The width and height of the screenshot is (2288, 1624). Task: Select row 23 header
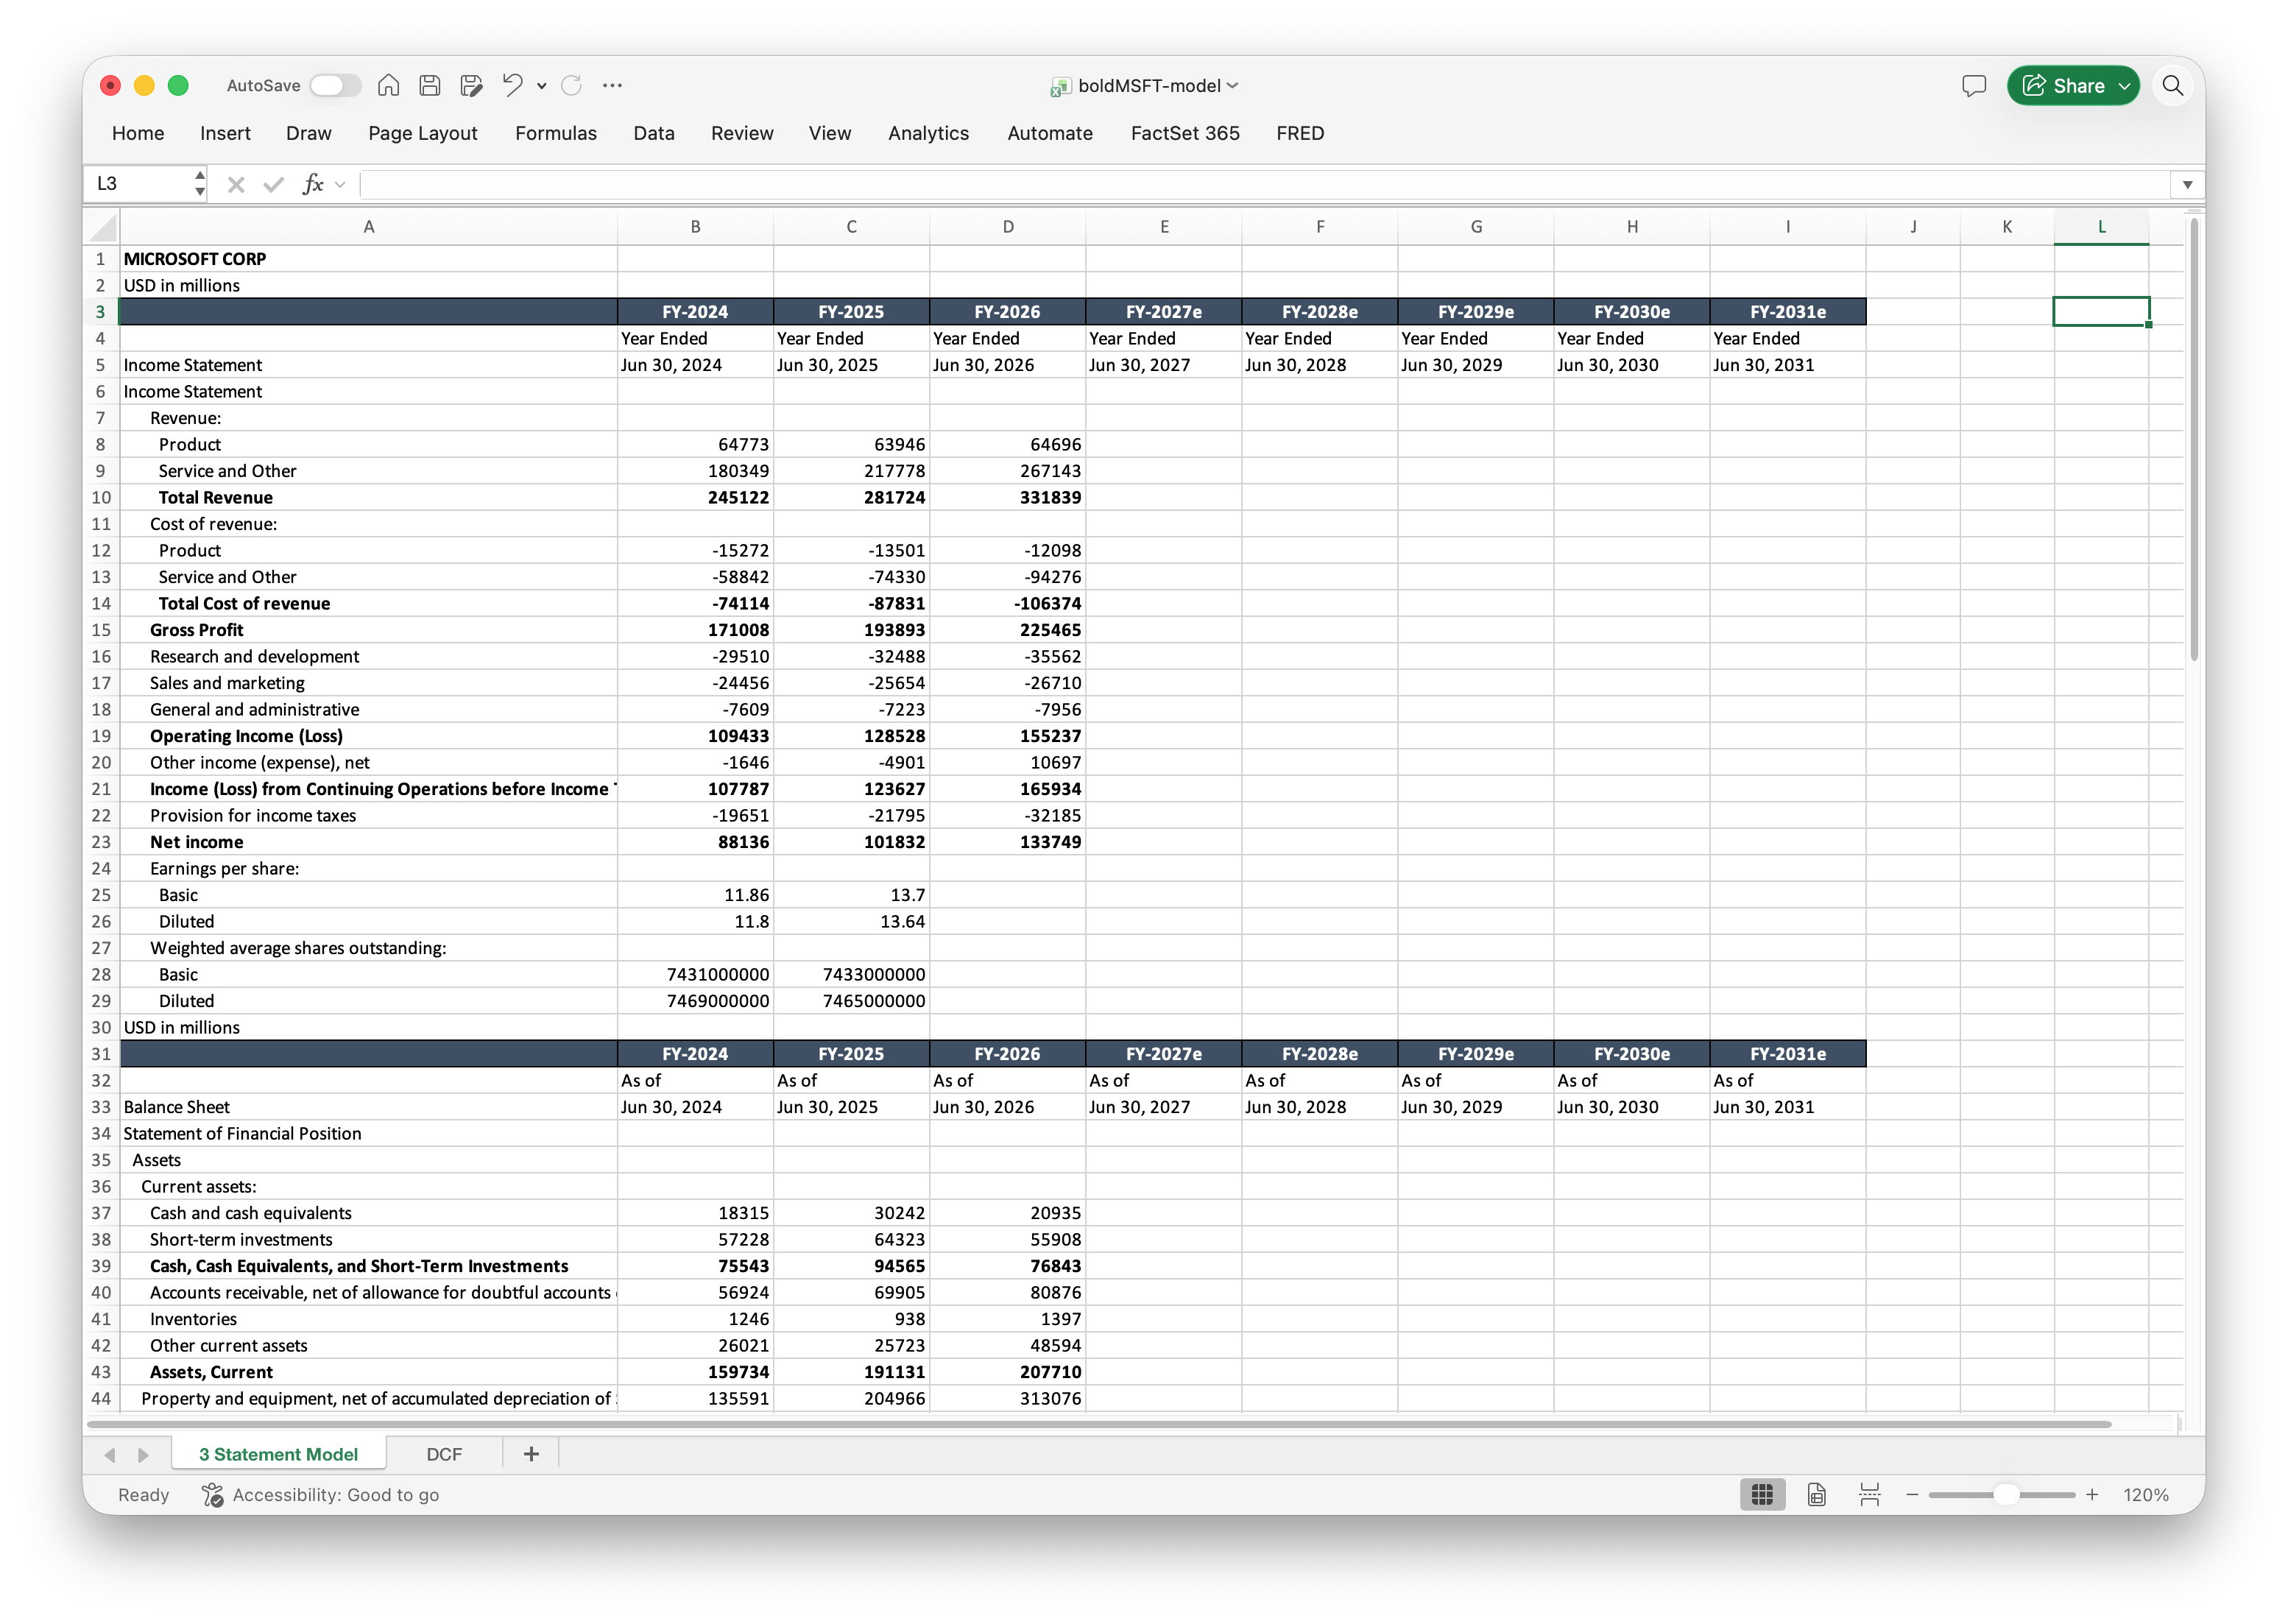click(101, 842)
